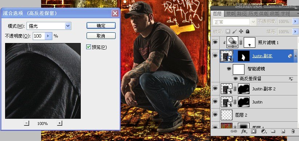Click the link layers icon in Layers panel
The height and width of the screenshot is (141, 299).
234,131
